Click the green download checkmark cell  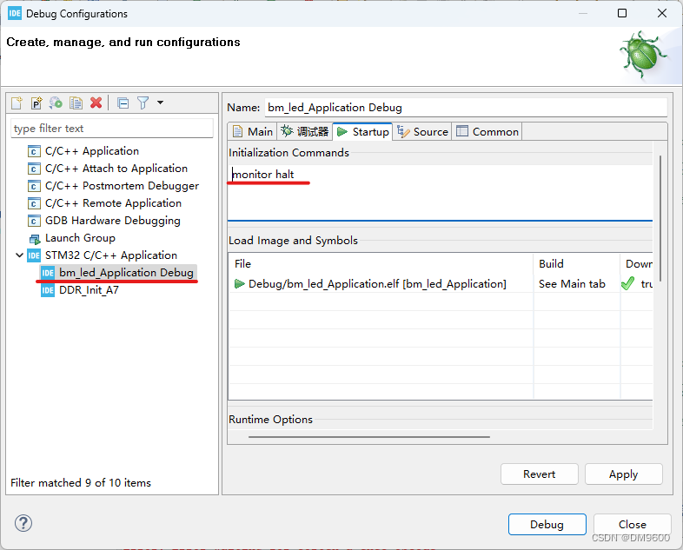627,284
